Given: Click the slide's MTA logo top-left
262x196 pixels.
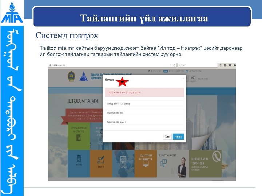Looking at the screenshot, I should click(12, 13).
